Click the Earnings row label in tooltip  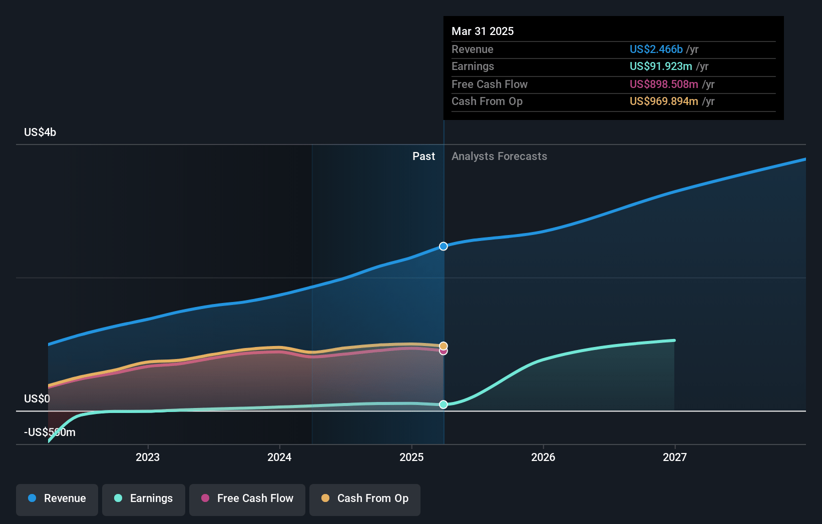(x=473, y=66)
